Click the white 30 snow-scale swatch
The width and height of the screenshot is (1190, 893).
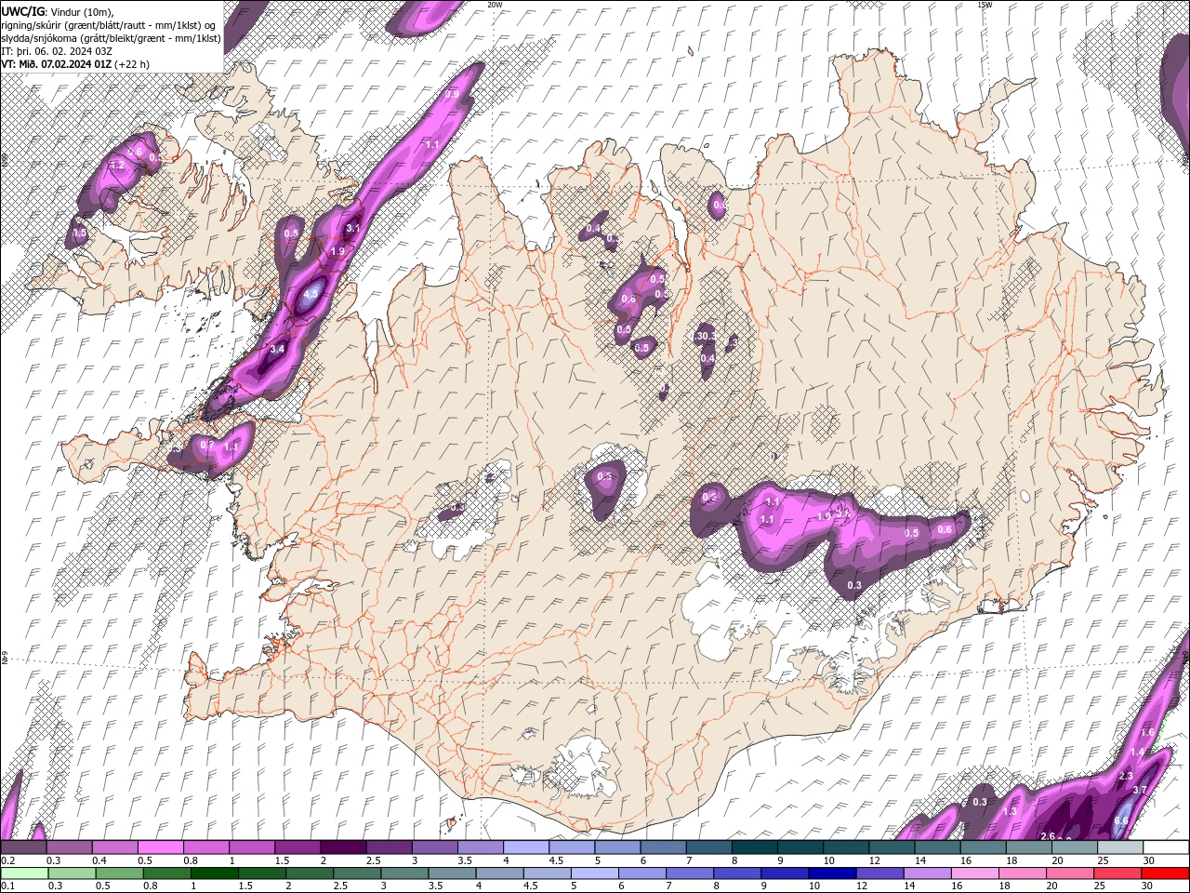pos(1165,847)
